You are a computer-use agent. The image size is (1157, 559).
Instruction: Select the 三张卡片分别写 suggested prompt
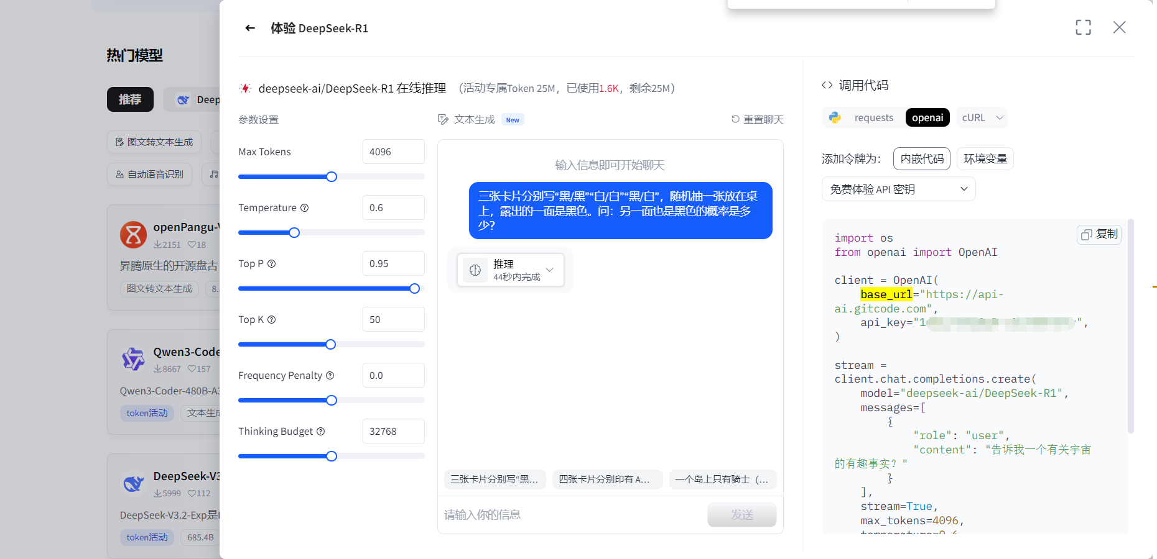495,479
